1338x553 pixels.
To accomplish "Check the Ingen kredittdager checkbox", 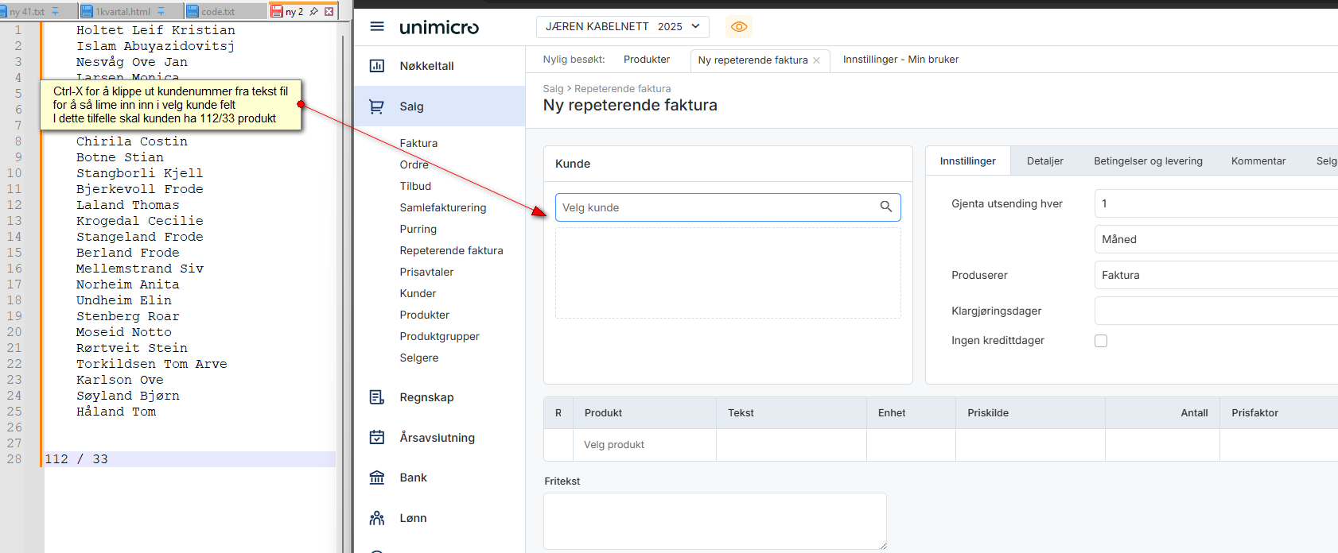I will click(1101, 341).
